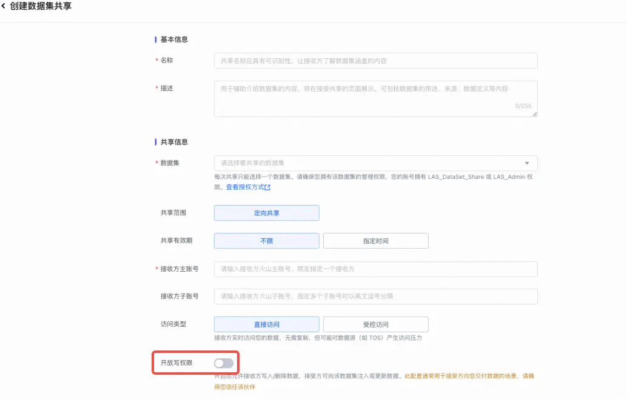Click the 接收方主账号 input field
627x399 pixels.
pyautogui.click(x=375, y=269)
